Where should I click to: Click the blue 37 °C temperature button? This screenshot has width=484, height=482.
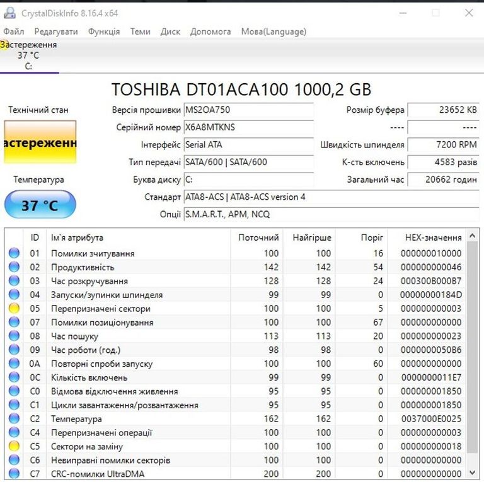point(40,205)
